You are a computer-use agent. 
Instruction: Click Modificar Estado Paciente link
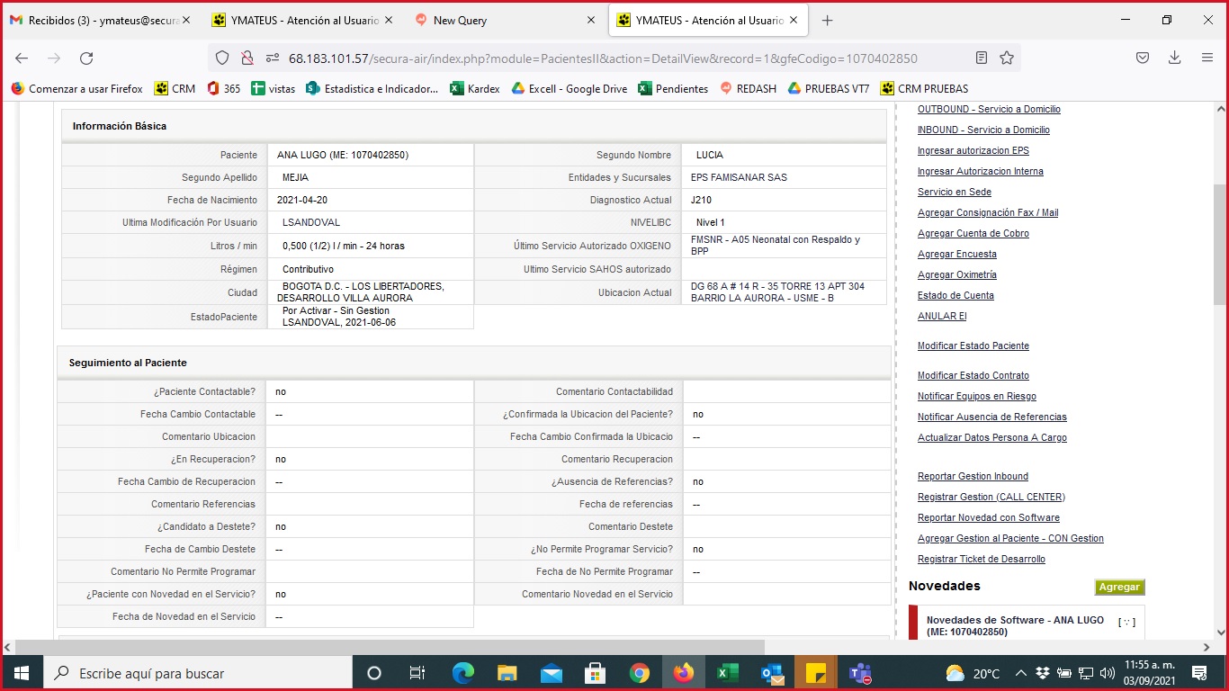(973, 345)
